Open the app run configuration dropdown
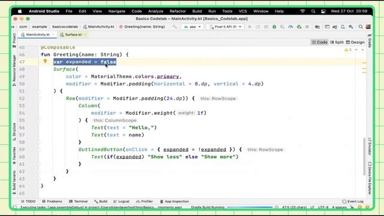384x216 pixels. 193,26
